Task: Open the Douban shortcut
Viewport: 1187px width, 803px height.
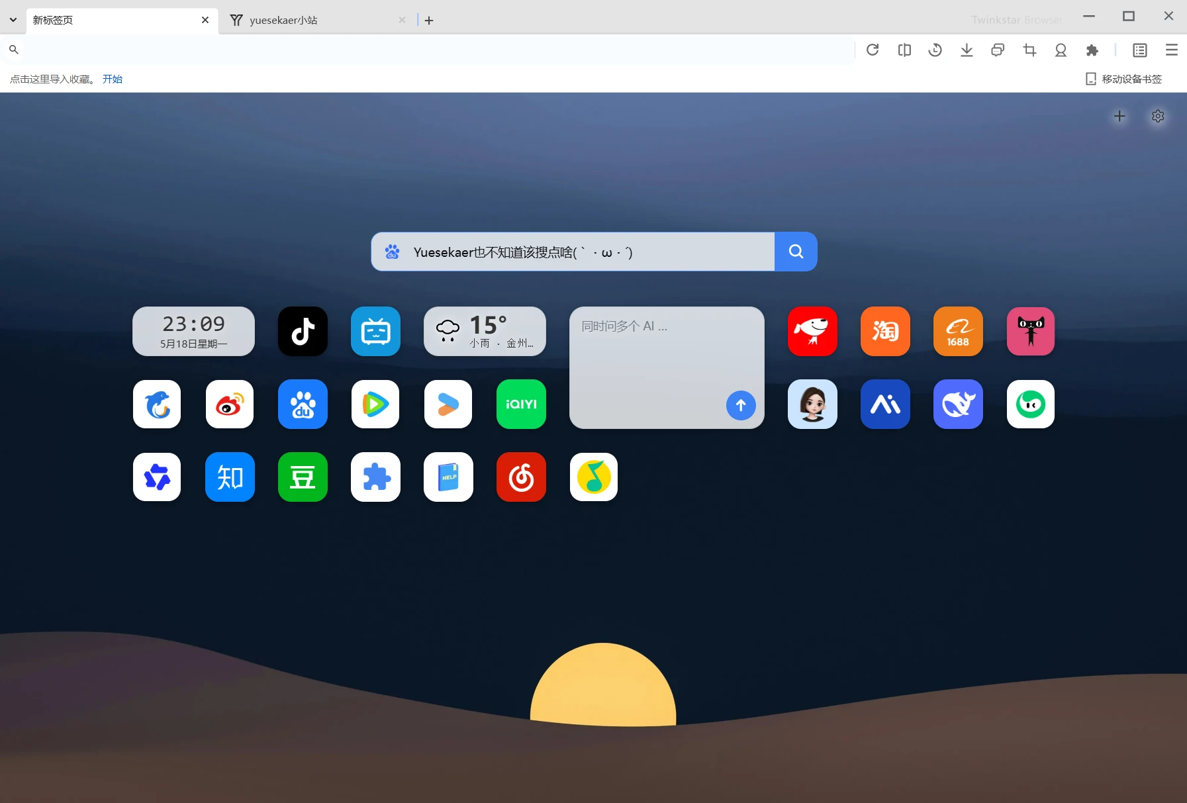Action: [303, 477]
